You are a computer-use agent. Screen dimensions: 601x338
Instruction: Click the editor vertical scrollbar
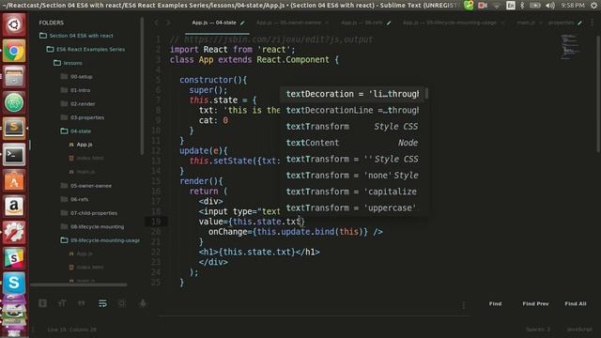coord(598,94)
